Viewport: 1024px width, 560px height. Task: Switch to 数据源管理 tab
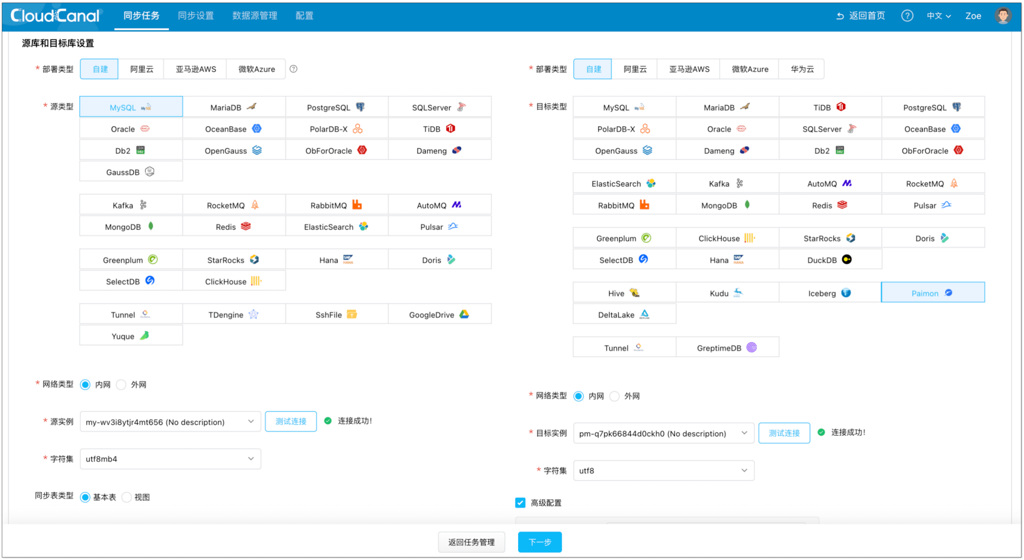[254, 16]
